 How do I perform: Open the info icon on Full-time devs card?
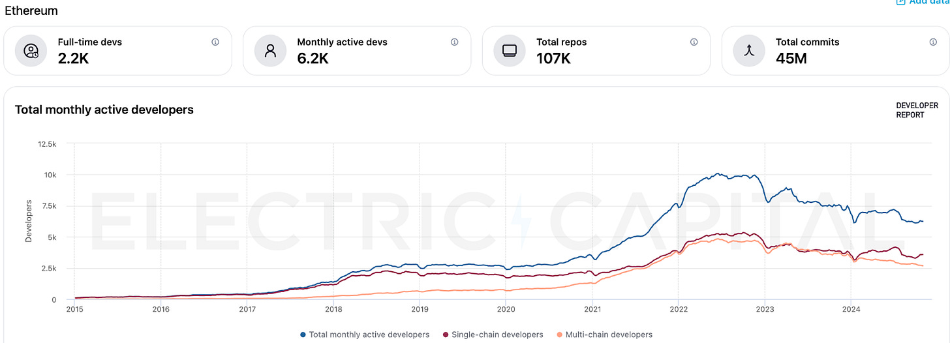215,42
